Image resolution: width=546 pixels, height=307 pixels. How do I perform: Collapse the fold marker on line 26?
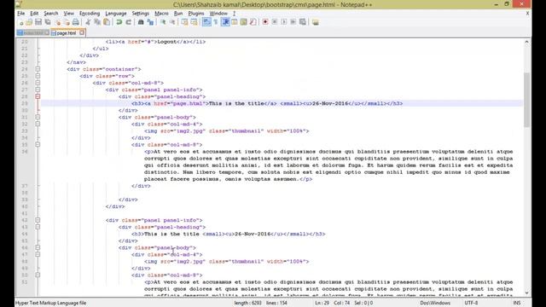[38, 83]
